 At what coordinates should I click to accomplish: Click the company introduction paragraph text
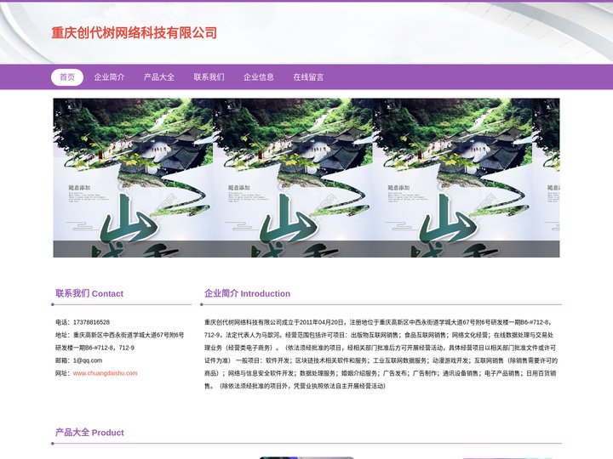pyautogui.click(x=381, y=354)
